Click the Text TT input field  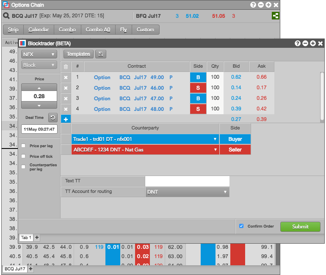point(187,181)
